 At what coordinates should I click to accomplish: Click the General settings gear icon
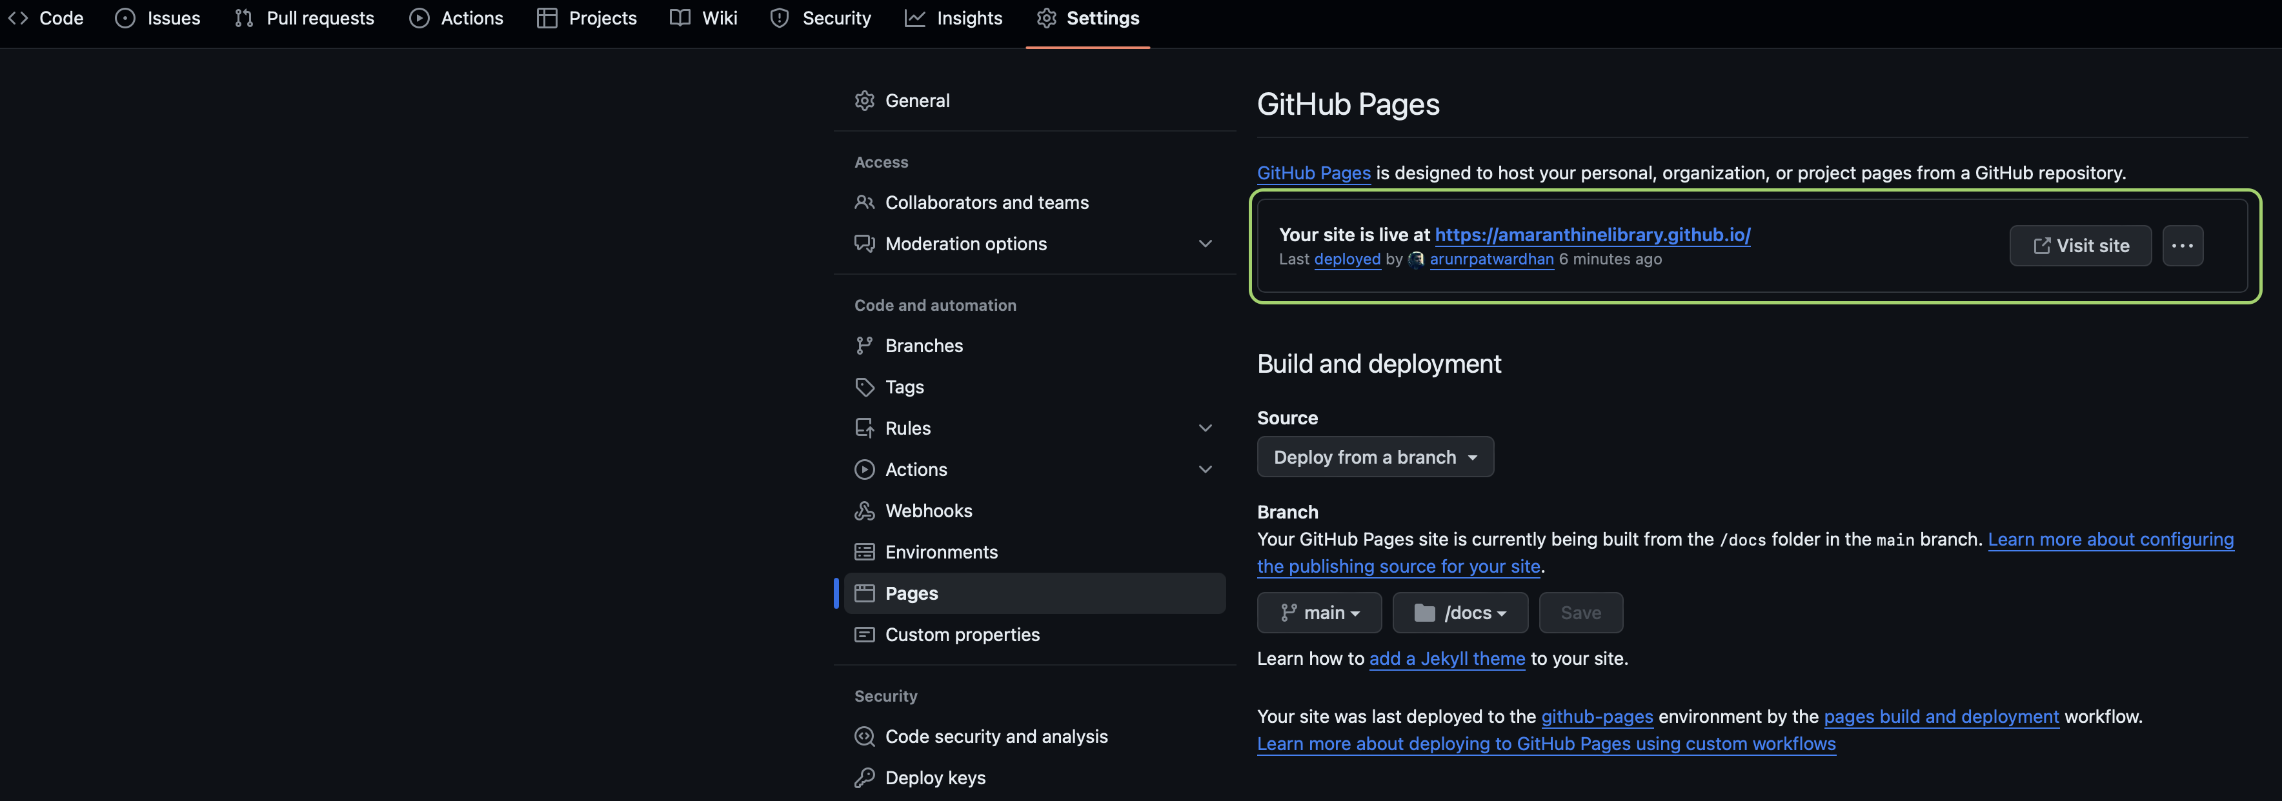click(863, 101)
